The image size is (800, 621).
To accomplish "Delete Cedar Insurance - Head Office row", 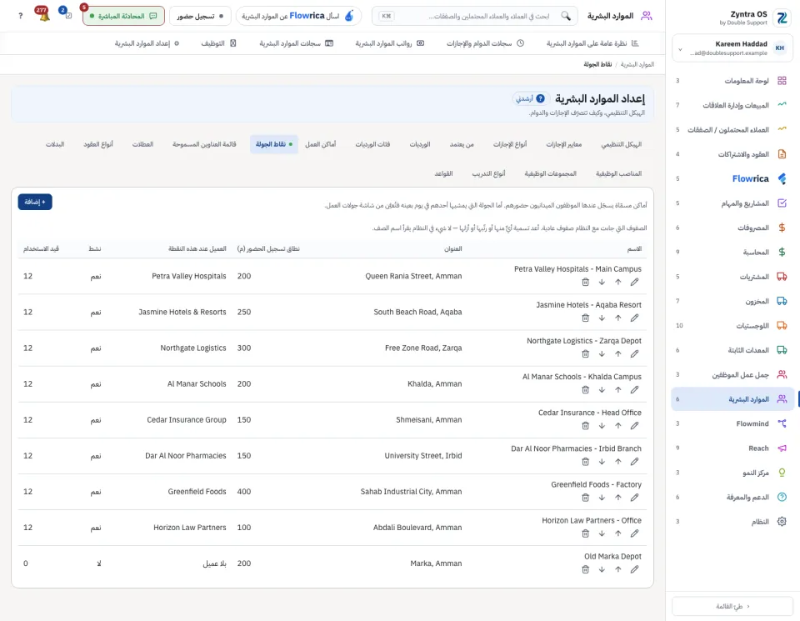I will [585, 426].
